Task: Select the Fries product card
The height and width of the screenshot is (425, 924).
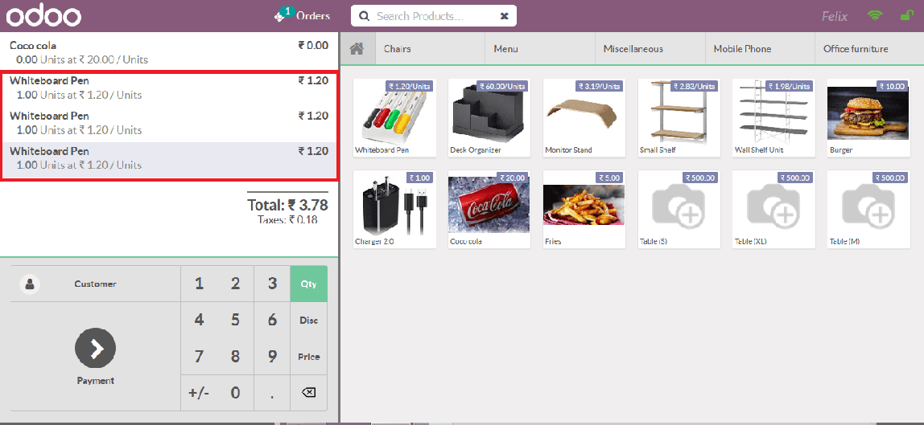Action: (x=584, y=209)
